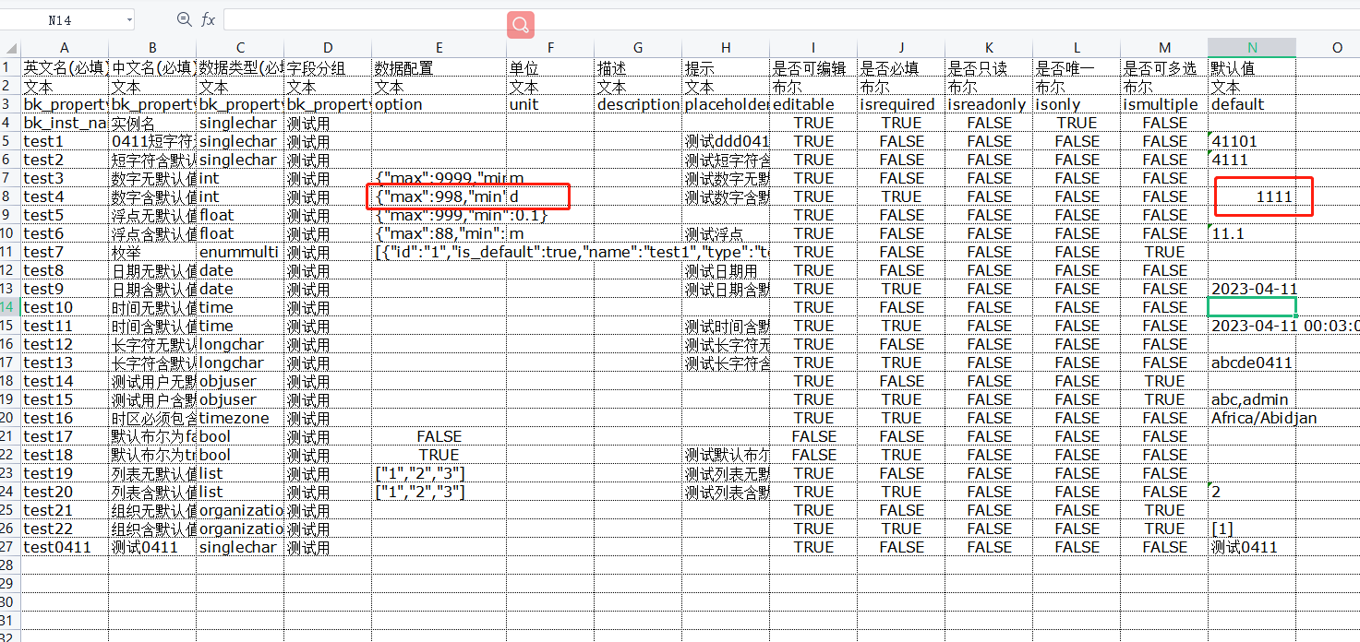Image resolution: width=1360 pixels, height=642 pixels.
Task: Select the '是否必填' header cell
Action: pyautogui.click(x=901, y=67)
